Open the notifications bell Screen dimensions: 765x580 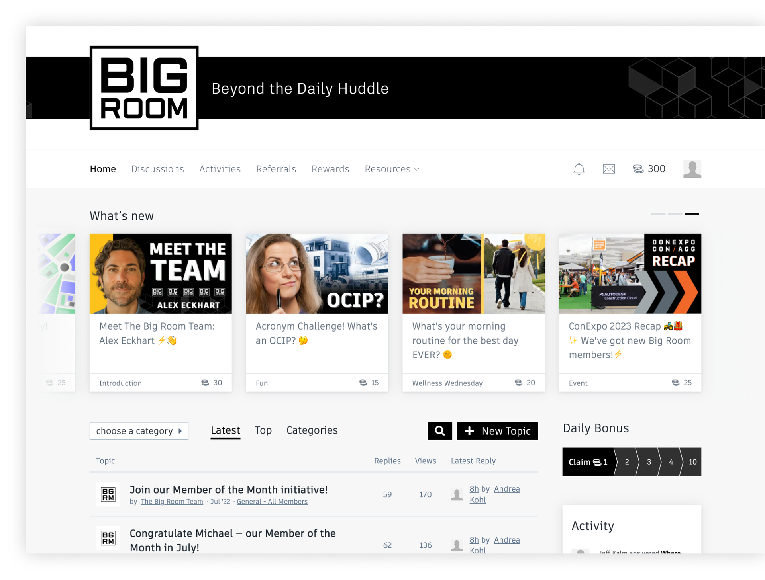[579, 169]
